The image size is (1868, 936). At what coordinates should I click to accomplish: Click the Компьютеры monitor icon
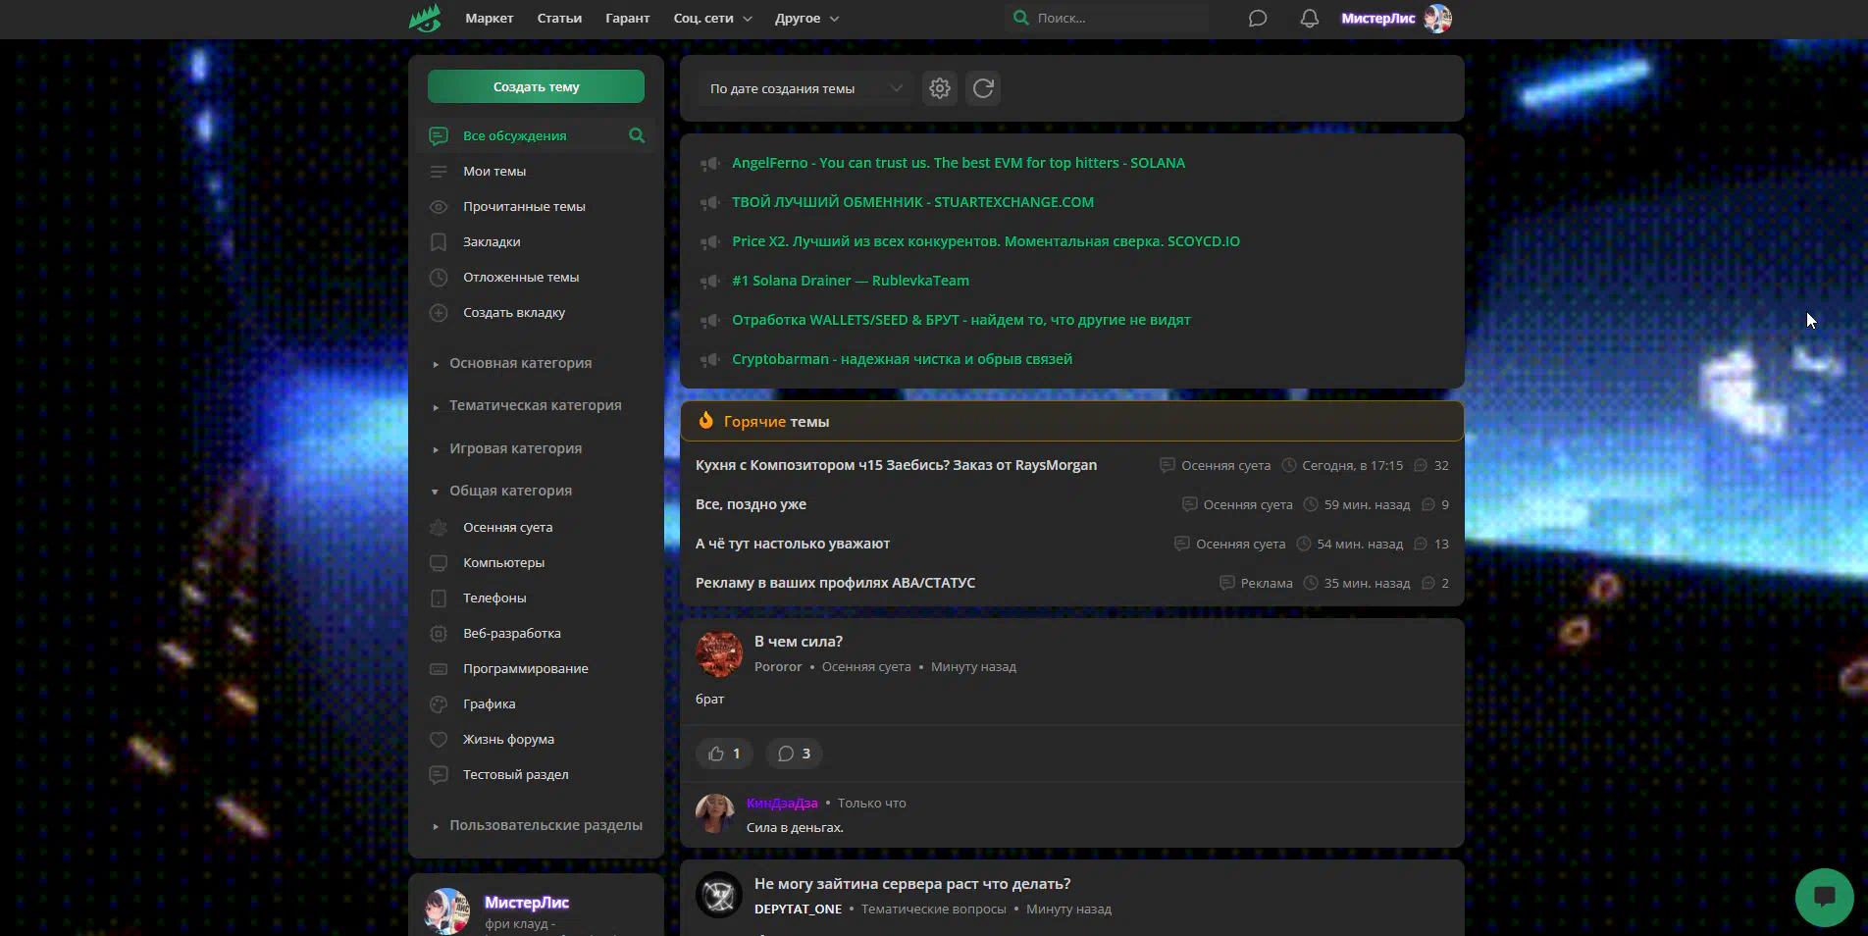pyautogui.click(x=439, y=563)
